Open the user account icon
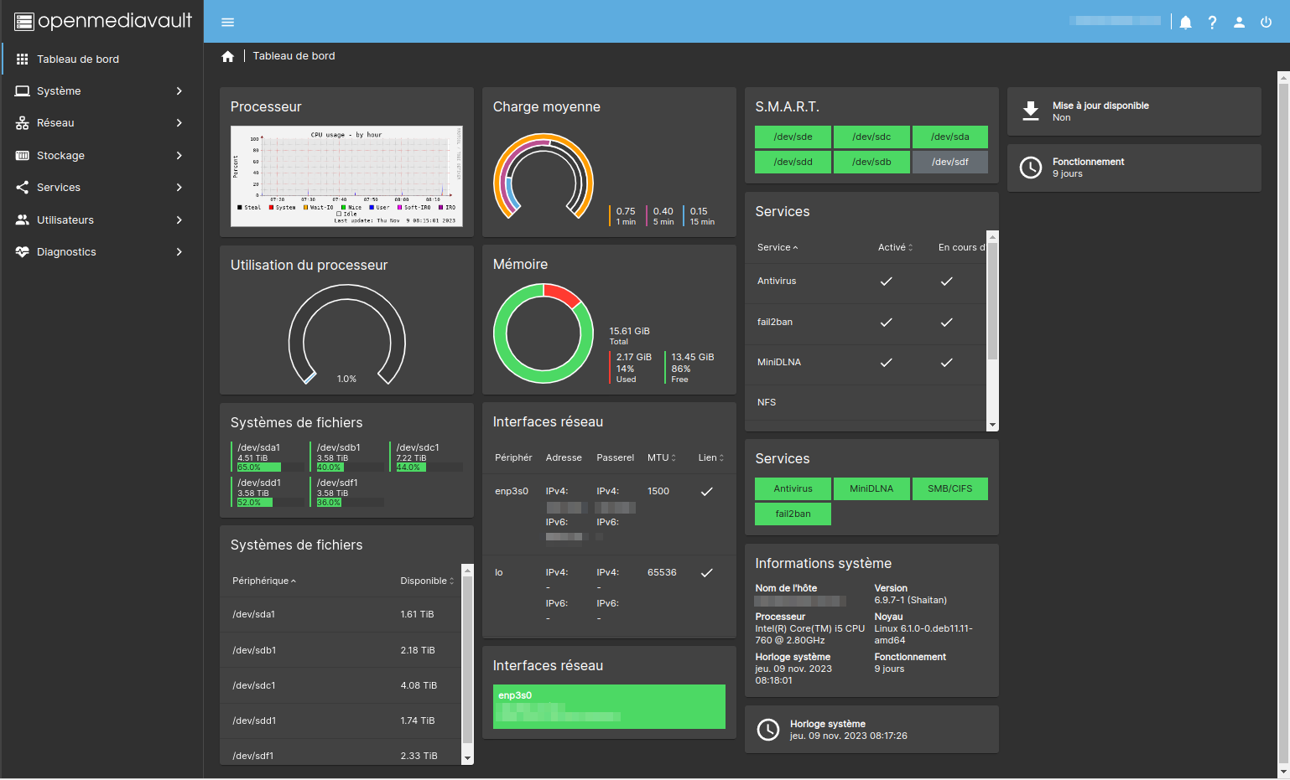The width and height of the screenshot is (1290, 780). 1239,23
